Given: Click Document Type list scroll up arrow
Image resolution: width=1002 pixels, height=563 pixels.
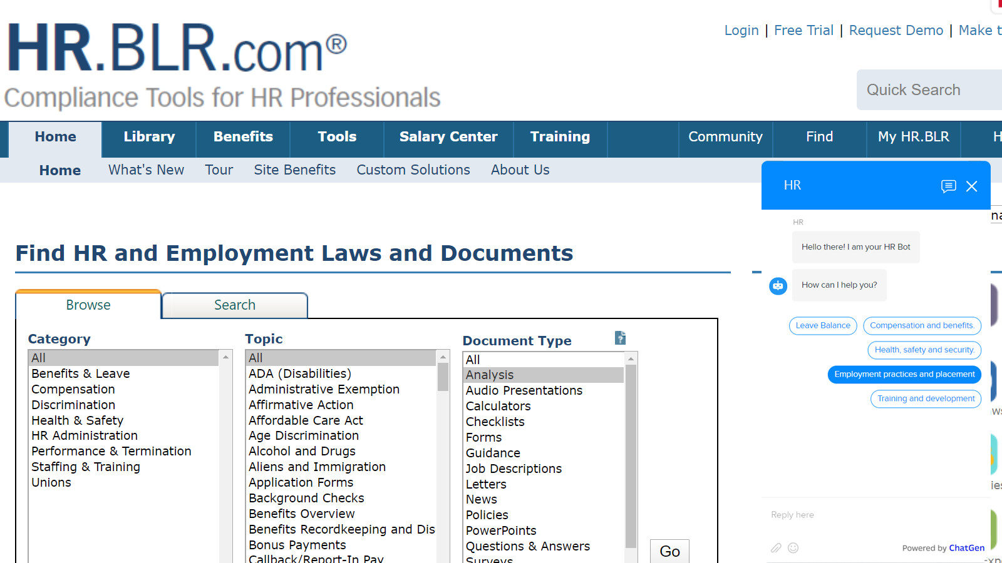Looking at the screenshot, I should 631,358.
